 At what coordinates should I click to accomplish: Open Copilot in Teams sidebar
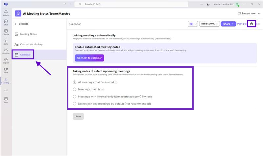[x=6, y=61]
